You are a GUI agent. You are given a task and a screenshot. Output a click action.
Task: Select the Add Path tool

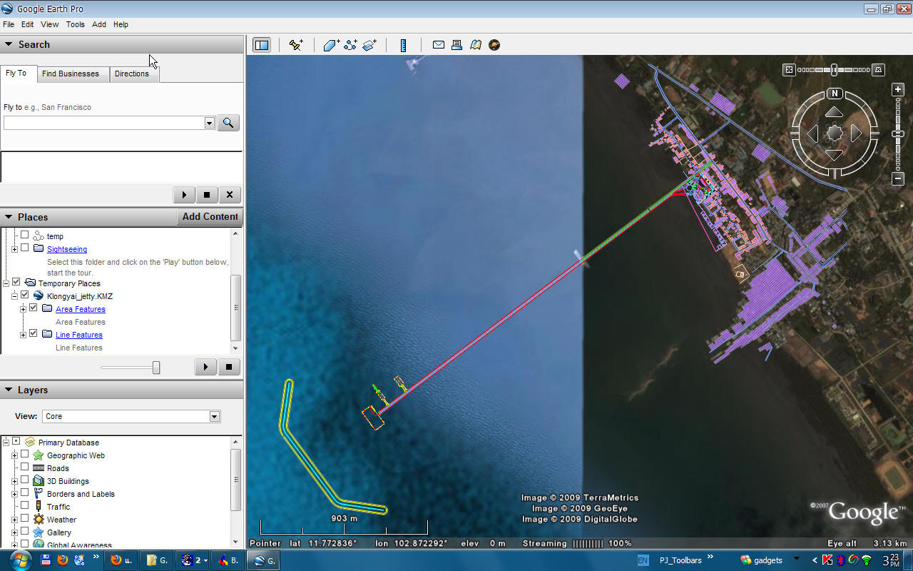350,45
